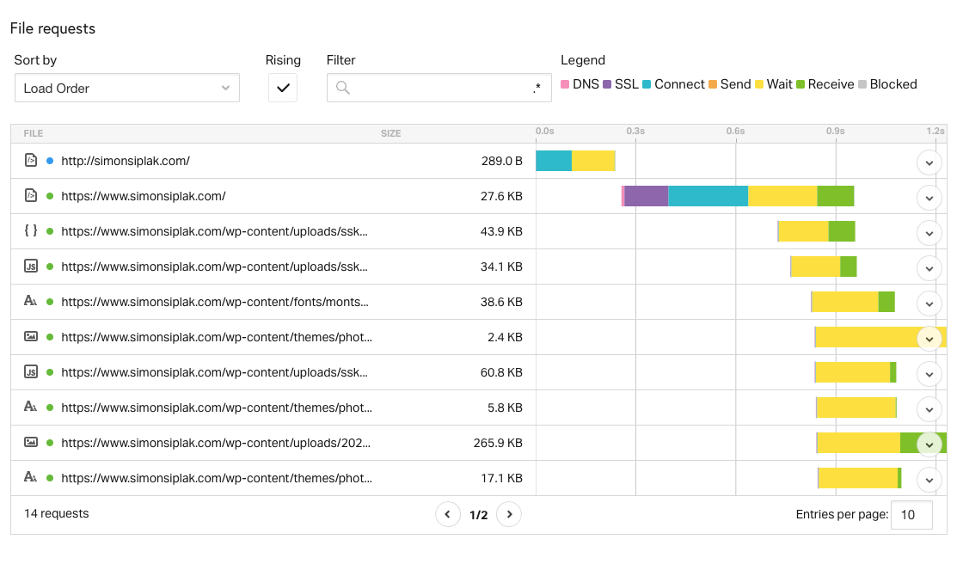Click the magnifier icon in Filter field
The height and width of the screenshot is (570, 963).
[x=343, y=88]
